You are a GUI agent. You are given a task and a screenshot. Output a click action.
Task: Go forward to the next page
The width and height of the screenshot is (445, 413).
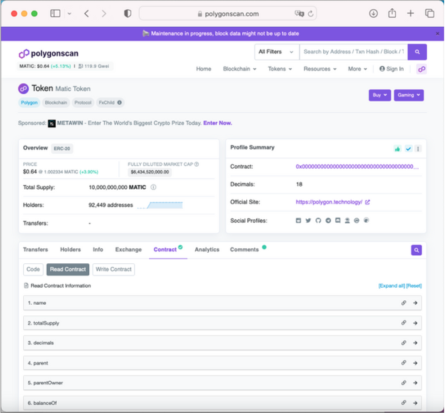pyautogui.click(x=104, y=13)
